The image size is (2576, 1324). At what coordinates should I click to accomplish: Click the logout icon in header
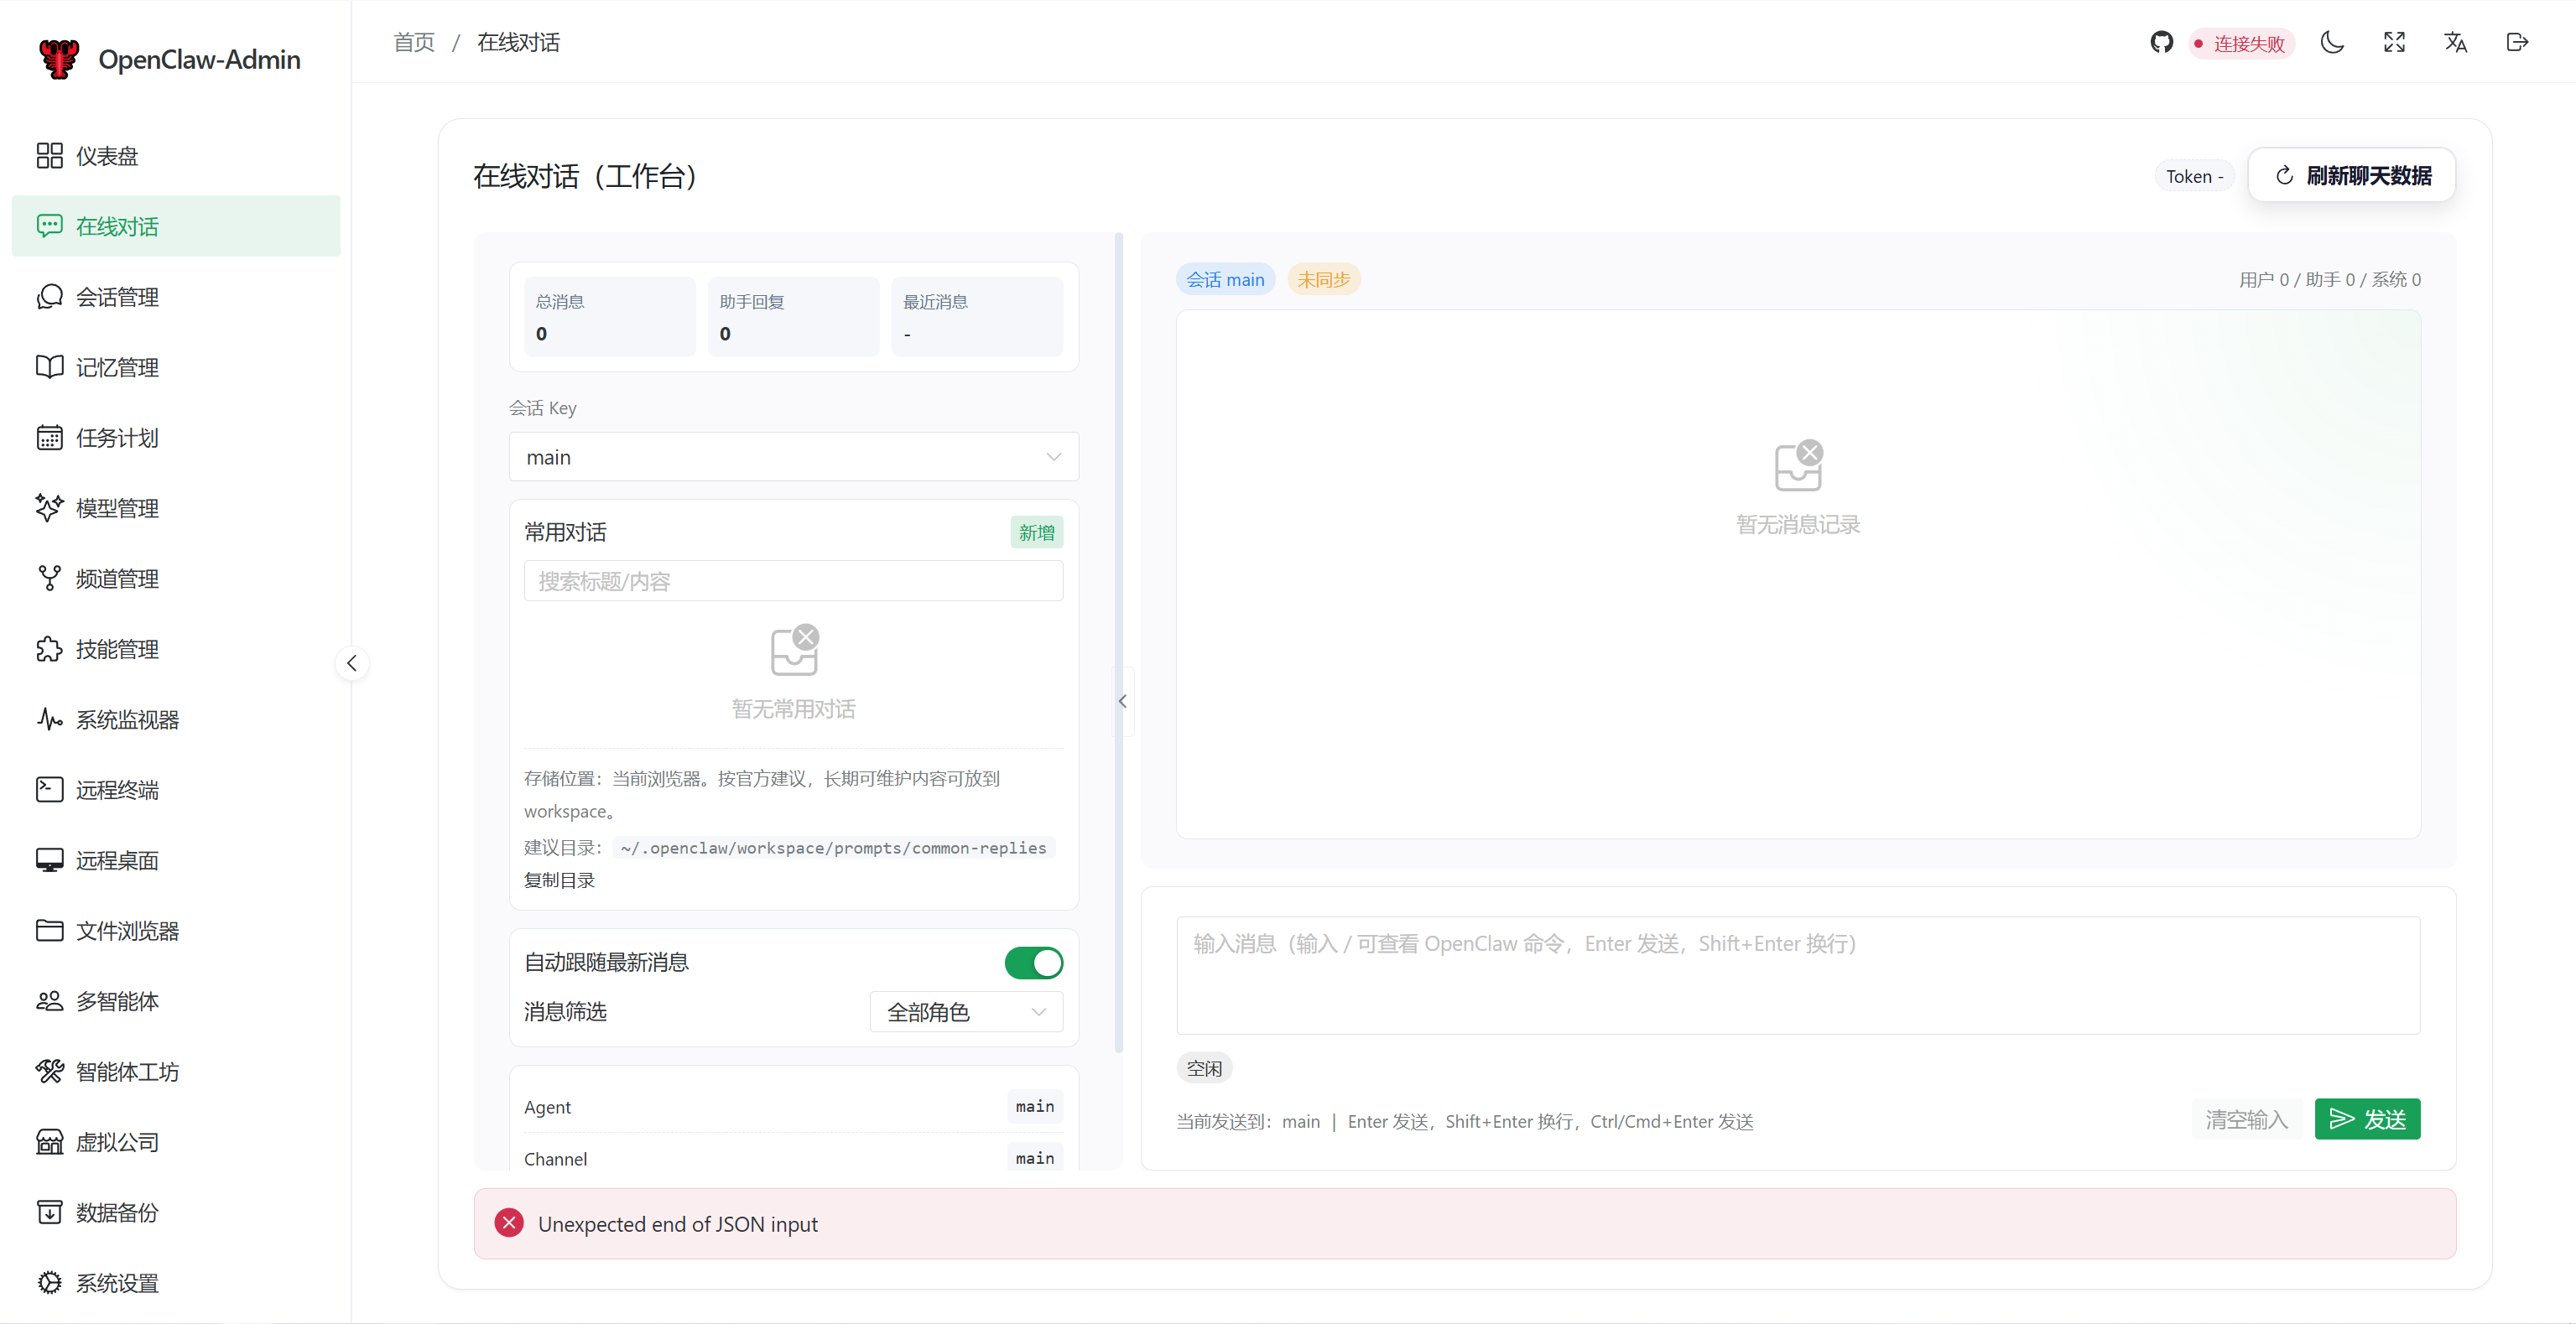point(2517,42)
